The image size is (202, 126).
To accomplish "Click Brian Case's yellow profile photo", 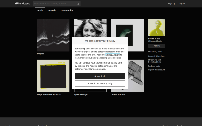I will click(x=157, y=28).
